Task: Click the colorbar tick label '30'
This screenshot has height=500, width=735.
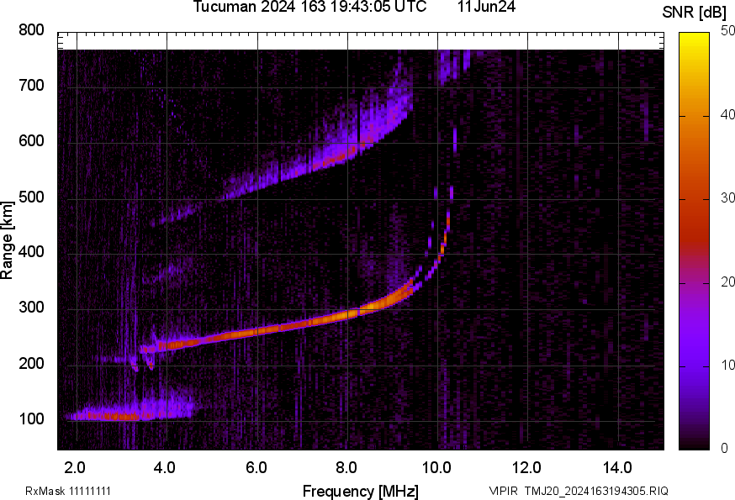Action: (727, 197)
